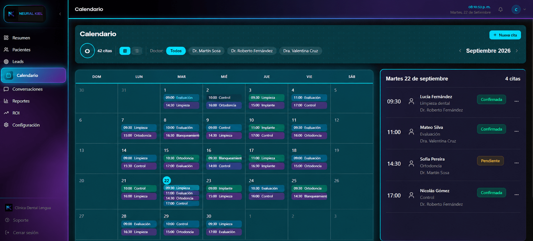The image size is (533, 241).
Task: Click the notification bell icon
Action: [x=500, y=9]
